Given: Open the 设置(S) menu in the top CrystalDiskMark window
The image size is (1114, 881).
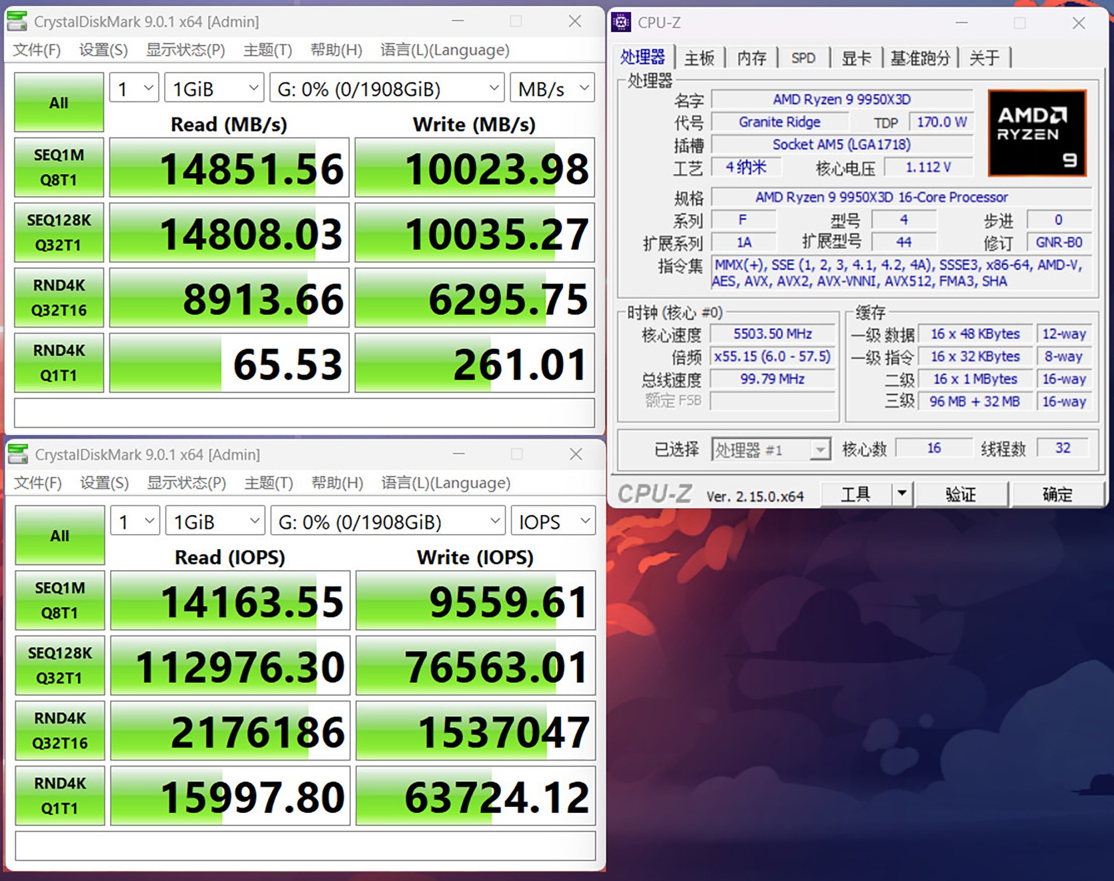Looking at the screenshot, I should tap(103, 50).
